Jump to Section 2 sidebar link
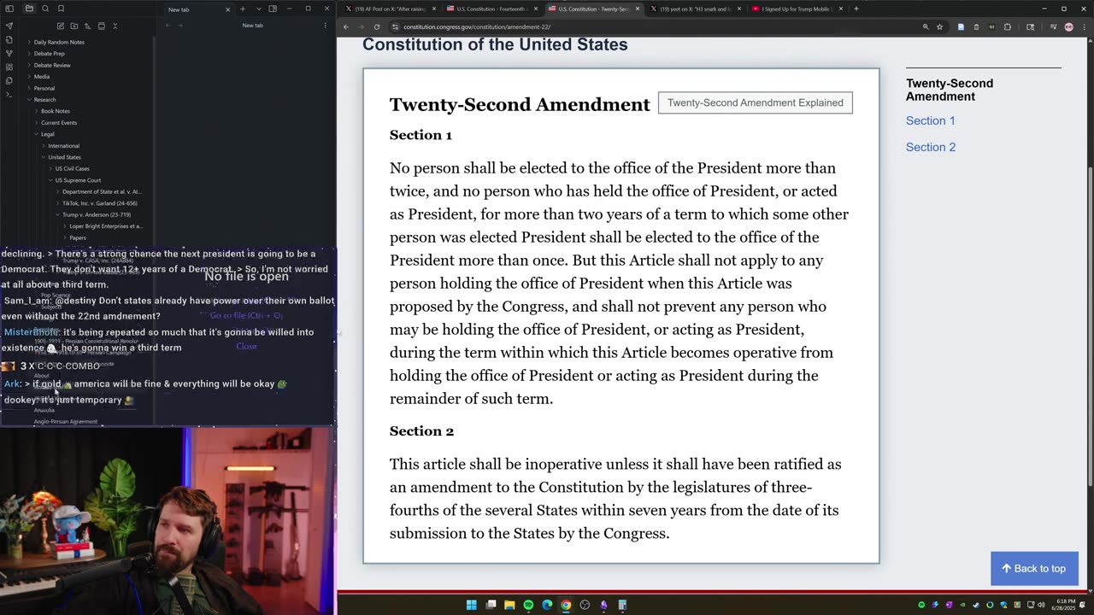 click(x=930, y=147)
